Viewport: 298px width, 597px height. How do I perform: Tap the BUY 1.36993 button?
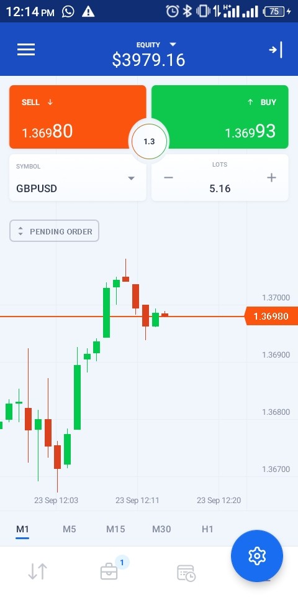tap(220, 117)
